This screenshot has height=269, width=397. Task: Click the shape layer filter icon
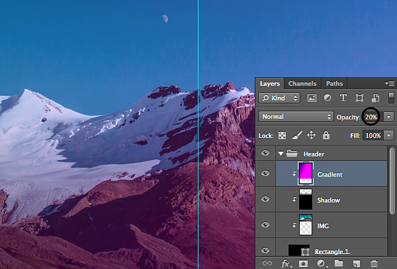[x=359, y=98]
